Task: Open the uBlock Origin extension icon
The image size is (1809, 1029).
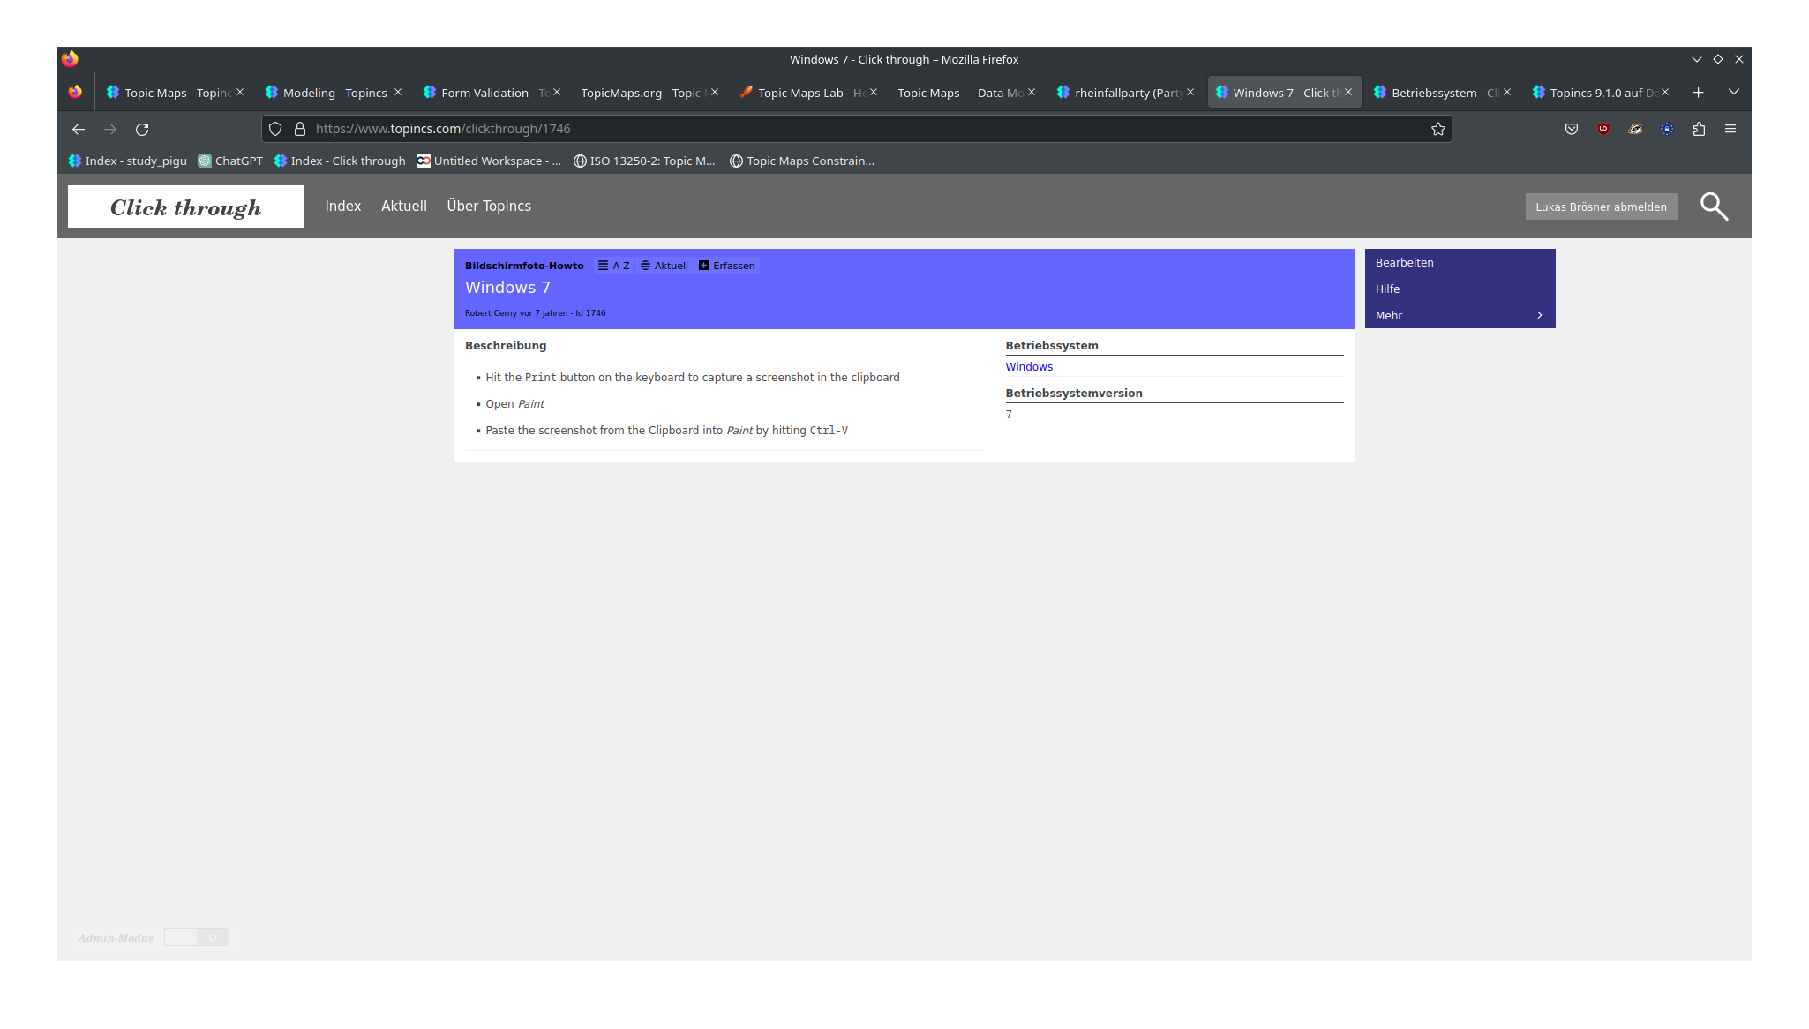Action: 1603,129
